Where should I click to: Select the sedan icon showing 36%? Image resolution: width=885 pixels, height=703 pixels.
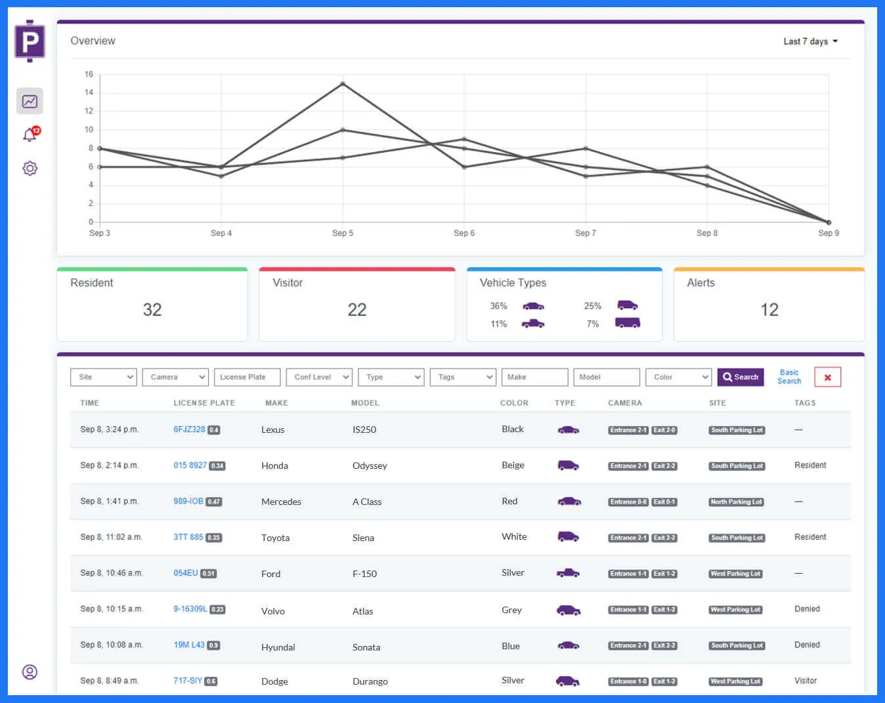pyautogui.click(x=533, y=306)
